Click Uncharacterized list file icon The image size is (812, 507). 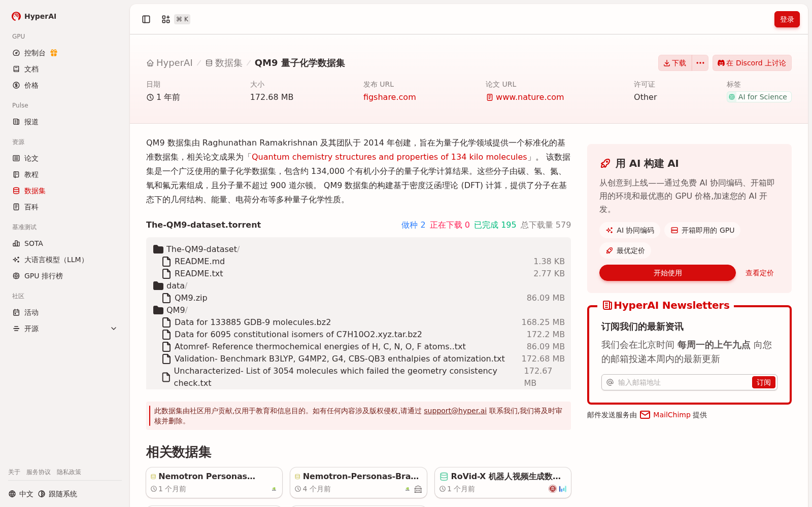[166, 377]
